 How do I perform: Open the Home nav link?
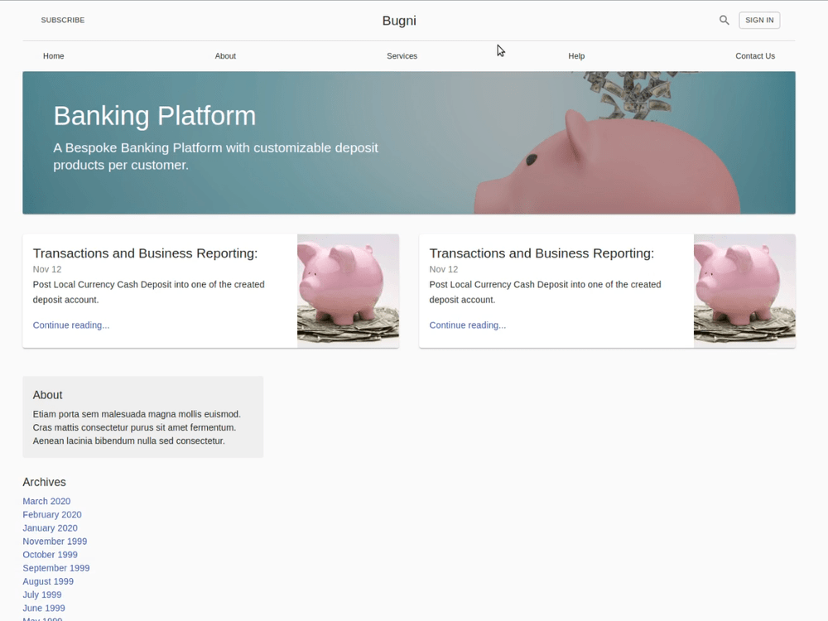(x=53, y=56)
